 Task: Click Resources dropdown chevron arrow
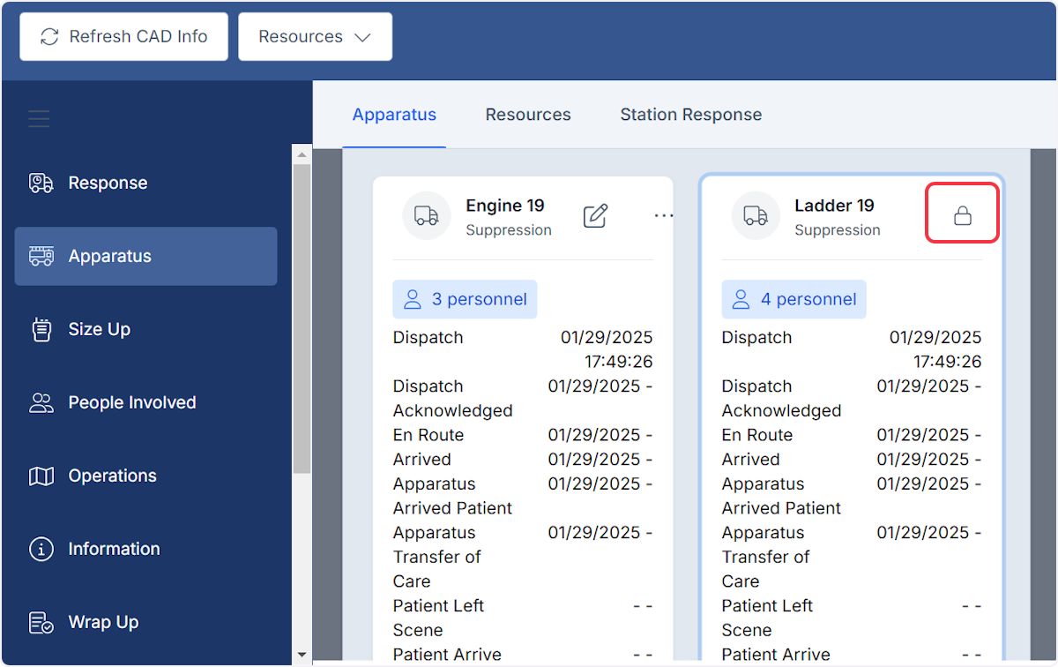(x=362, y=37)
